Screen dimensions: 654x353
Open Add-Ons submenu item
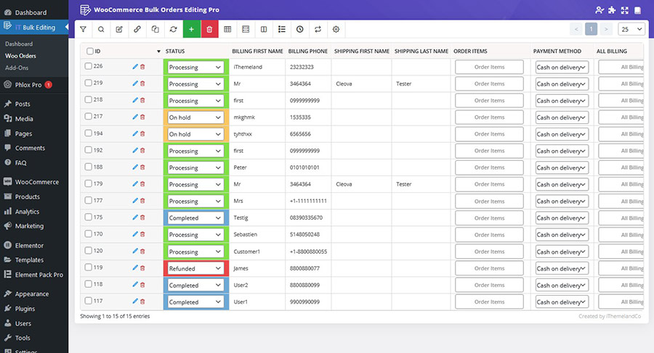17,68
